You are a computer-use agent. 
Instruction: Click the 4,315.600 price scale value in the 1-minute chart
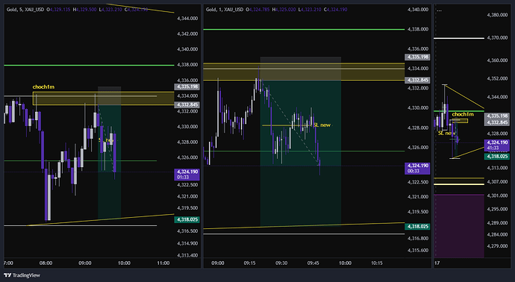[418, 250]
